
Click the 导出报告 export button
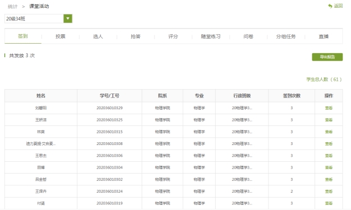pyautogui.click(x=327, y=57)
